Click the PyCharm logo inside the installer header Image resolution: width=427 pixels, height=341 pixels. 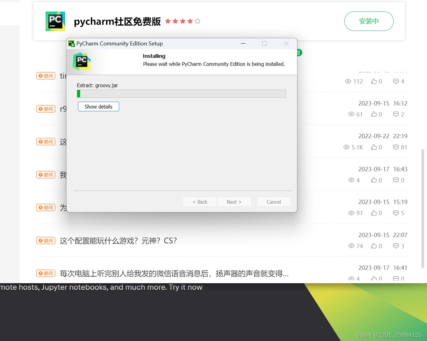pyautogui.click(x=81, y=61)
